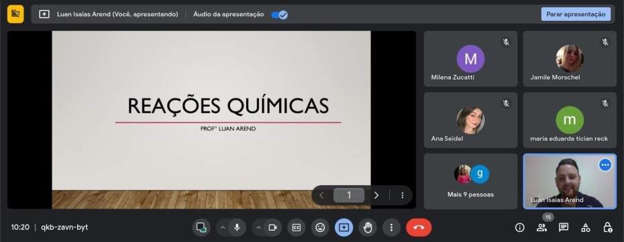This screenshot has width=624, height=242.
Task: Open host controls lock icon
Action: coord(607,227)
